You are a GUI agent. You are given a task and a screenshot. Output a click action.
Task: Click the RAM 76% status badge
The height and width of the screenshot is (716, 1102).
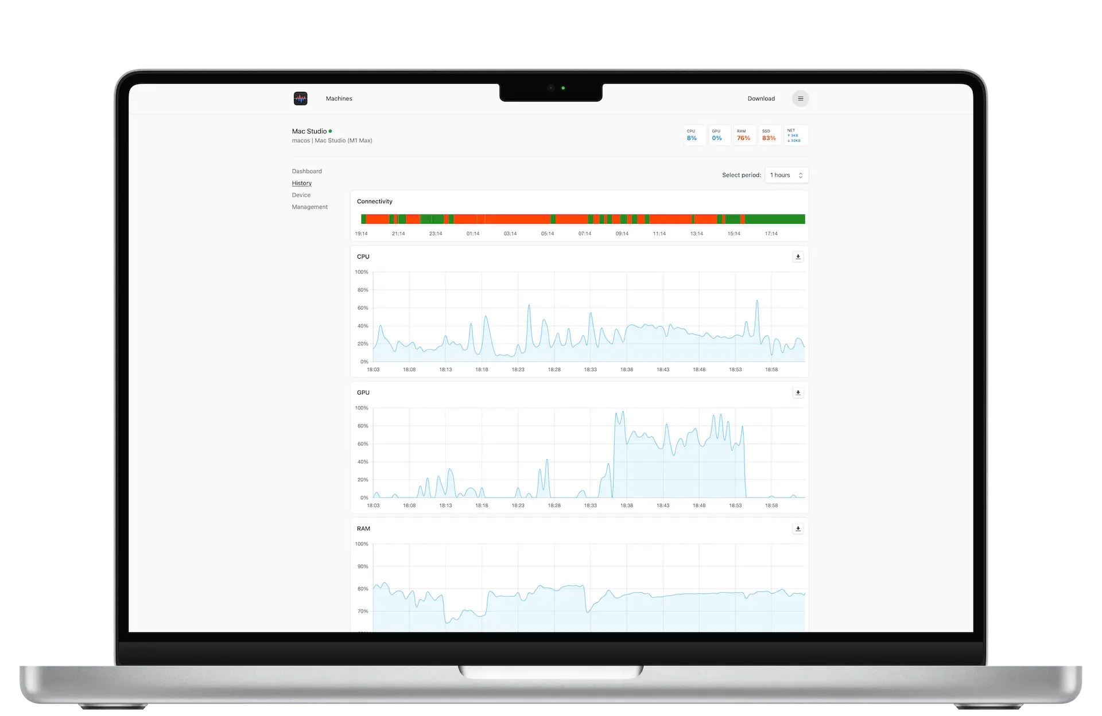click(744, 135)
